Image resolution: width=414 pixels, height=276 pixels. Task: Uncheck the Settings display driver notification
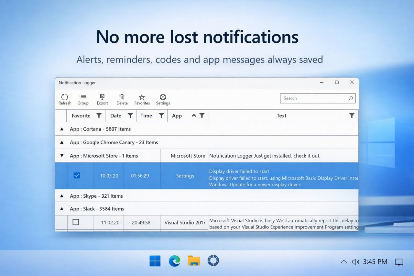tap(76, 175)
